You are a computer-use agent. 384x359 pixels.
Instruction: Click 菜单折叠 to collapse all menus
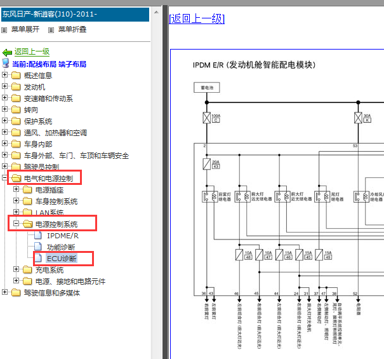tap(72, 29)
